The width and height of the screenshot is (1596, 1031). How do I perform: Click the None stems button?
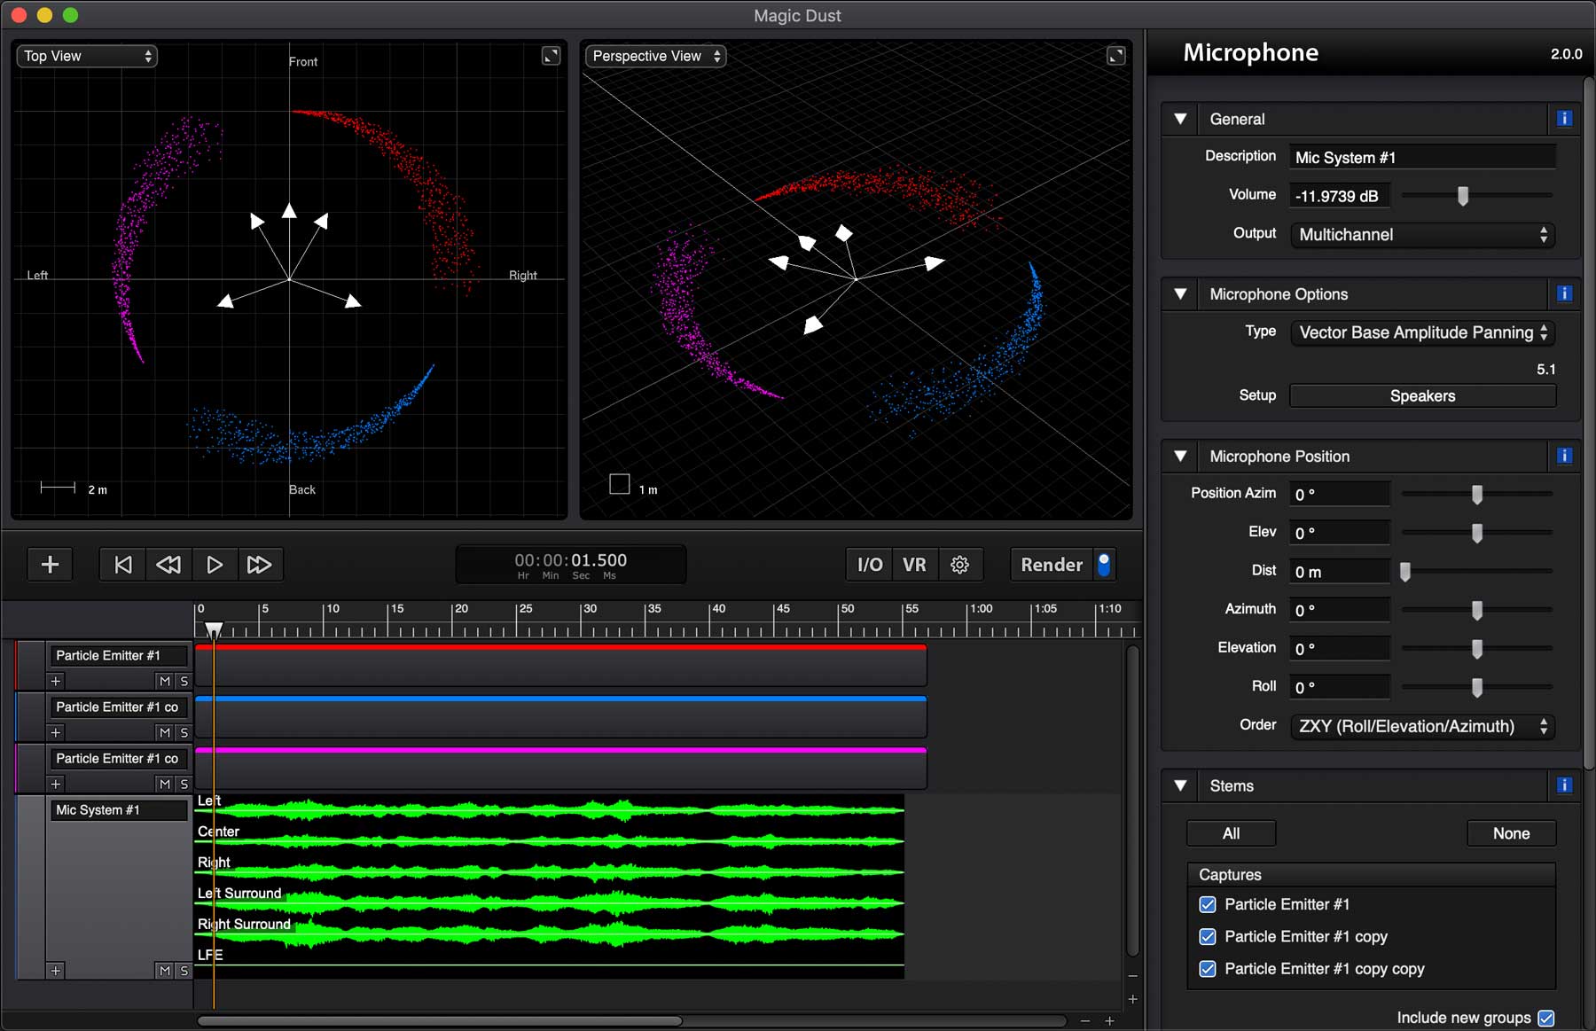(1511, 833)
